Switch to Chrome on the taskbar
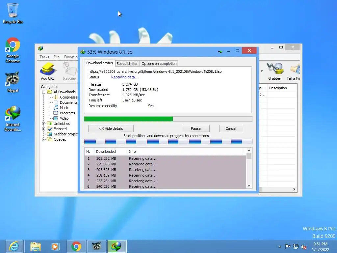The height and width of the screenshot is (253, 337). pos(76,246)
